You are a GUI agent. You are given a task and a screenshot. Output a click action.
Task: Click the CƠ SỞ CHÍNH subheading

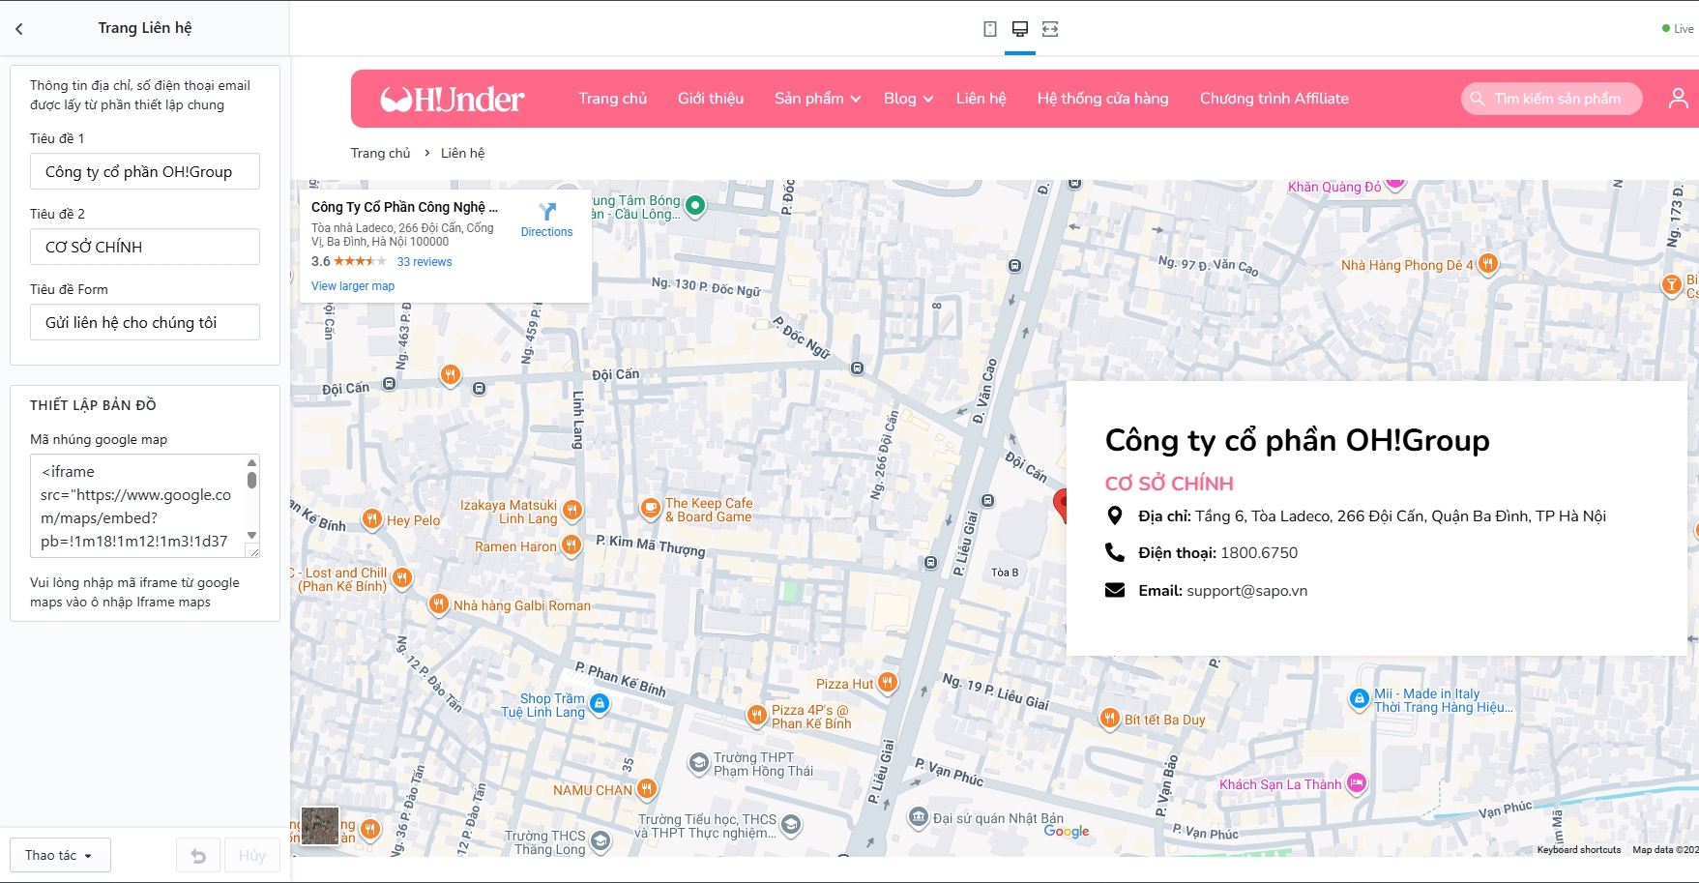pyautogui.click(x=1169, y=484)
